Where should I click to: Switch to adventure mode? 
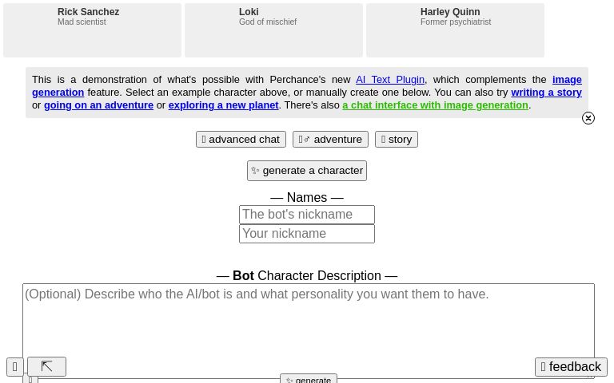[330, 140]
